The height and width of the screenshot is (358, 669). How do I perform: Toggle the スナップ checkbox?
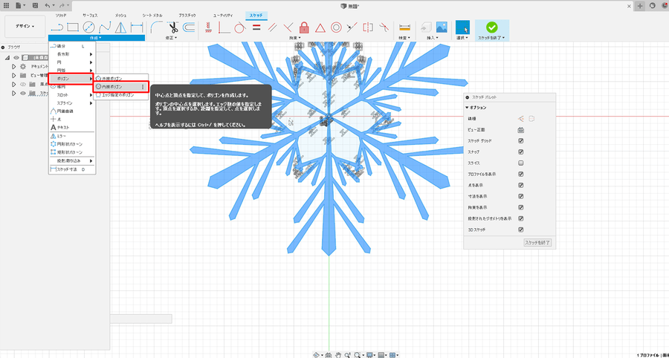pos(520,152)
